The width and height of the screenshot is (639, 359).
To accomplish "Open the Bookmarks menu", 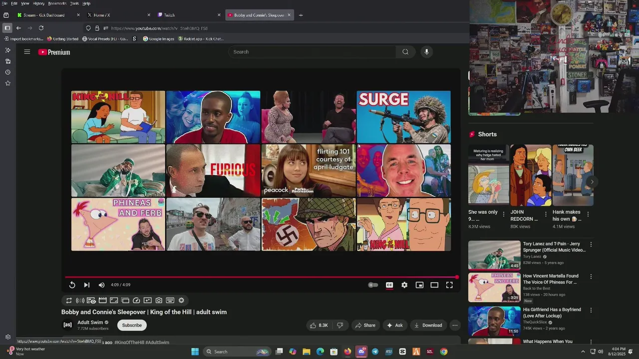I will [57, 3].
